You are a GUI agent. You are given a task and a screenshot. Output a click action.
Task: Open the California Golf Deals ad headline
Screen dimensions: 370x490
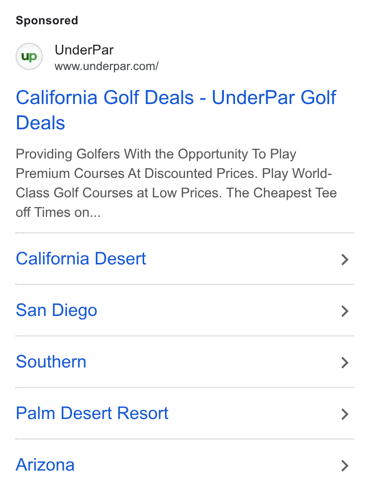176,110
